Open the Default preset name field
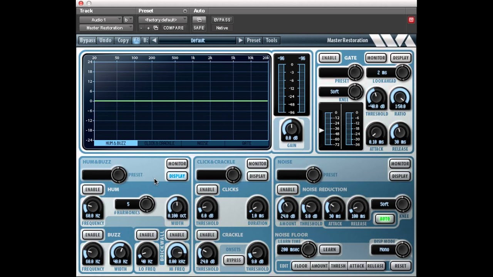The width and height of the screenshot is (493, 277). coord(197,40)
